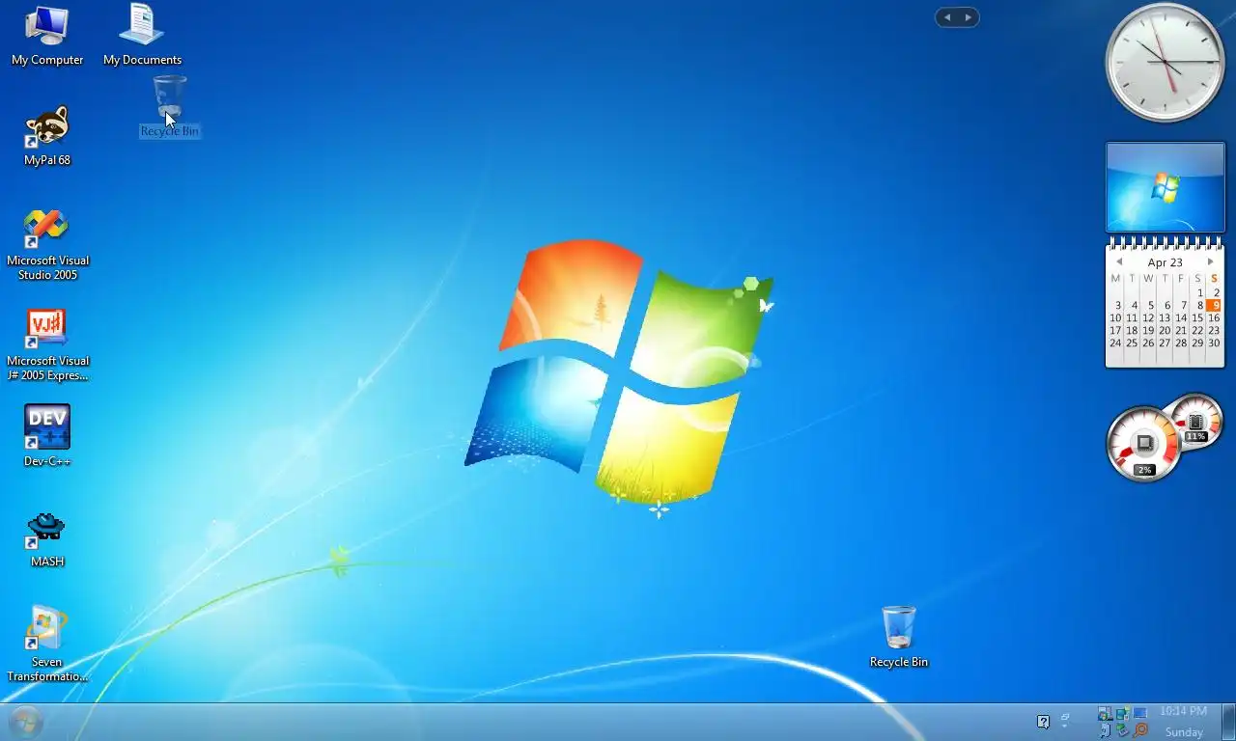Click the highlighted Recycle Bin under the cursor

tap(170, 106)
